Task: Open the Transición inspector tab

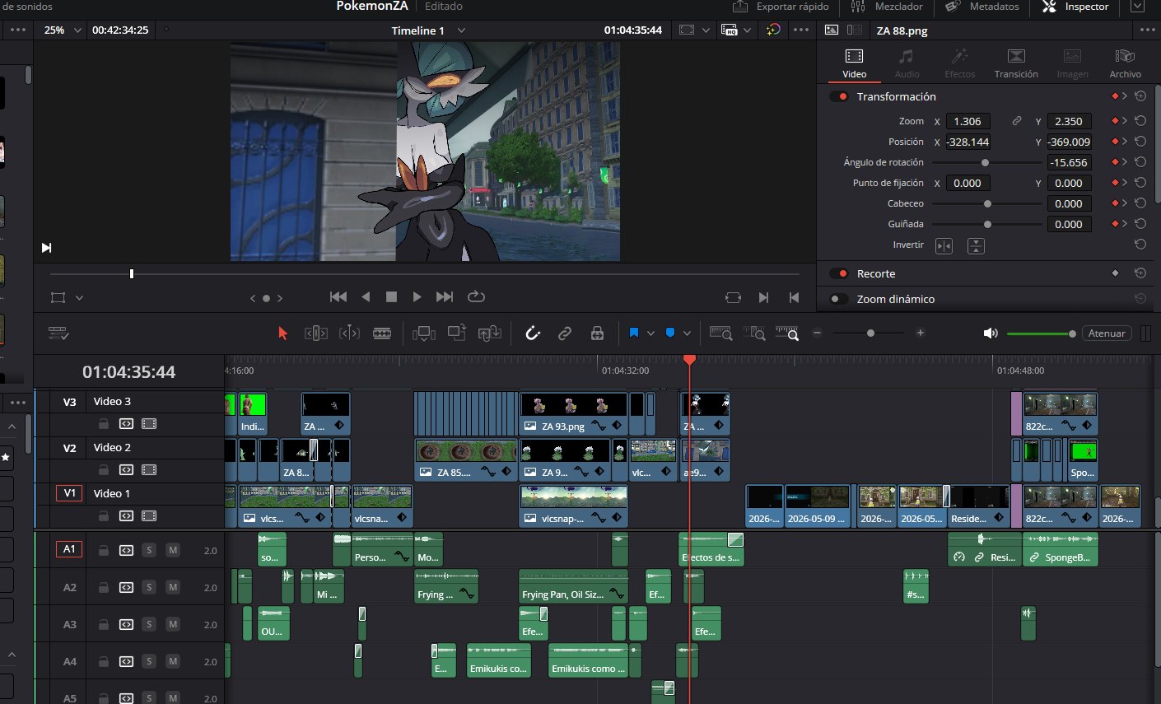Action: click(1016, 63)
